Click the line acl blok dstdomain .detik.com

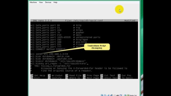[x=50, y=57]
